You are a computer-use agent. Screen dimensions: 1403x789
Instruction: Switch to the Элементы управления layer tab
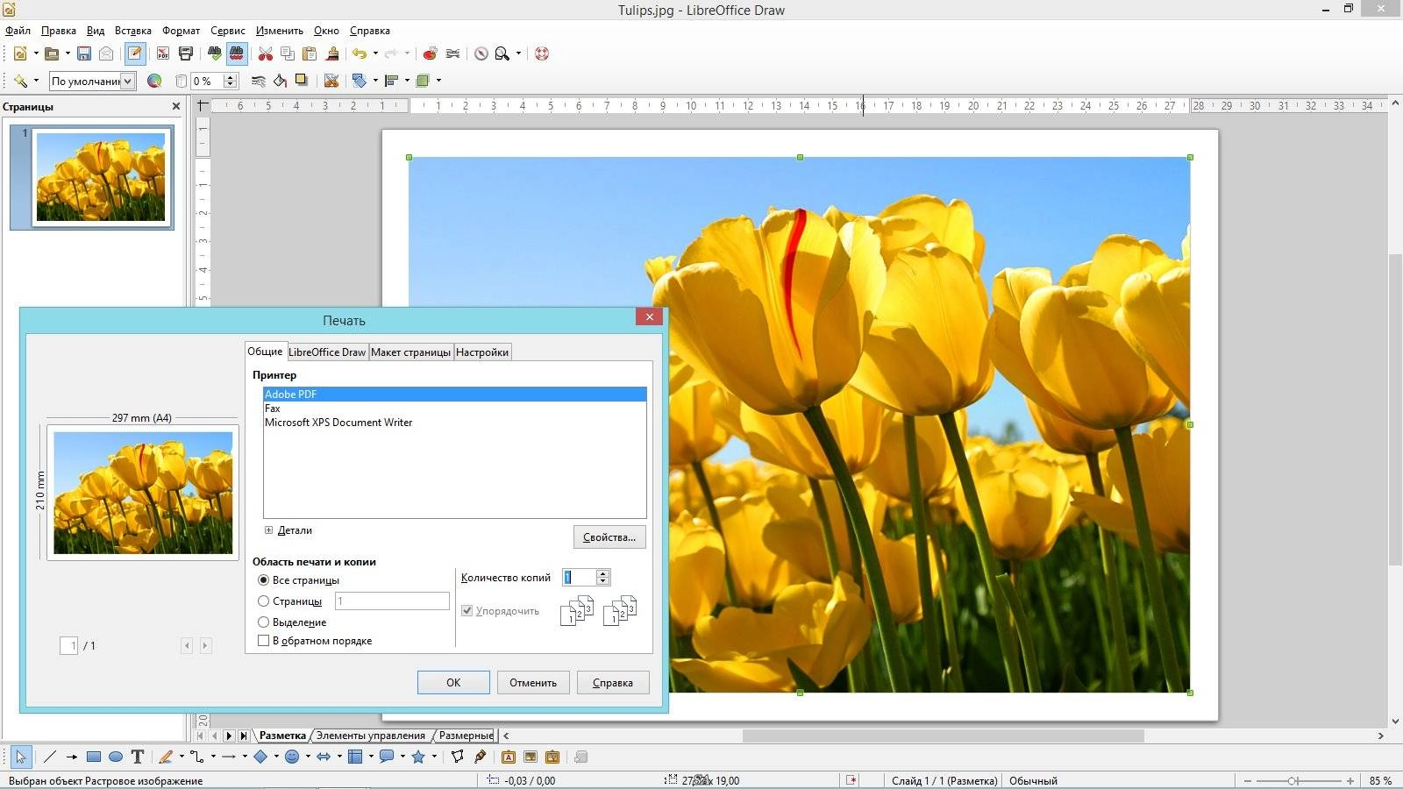[x=370, y=736]
